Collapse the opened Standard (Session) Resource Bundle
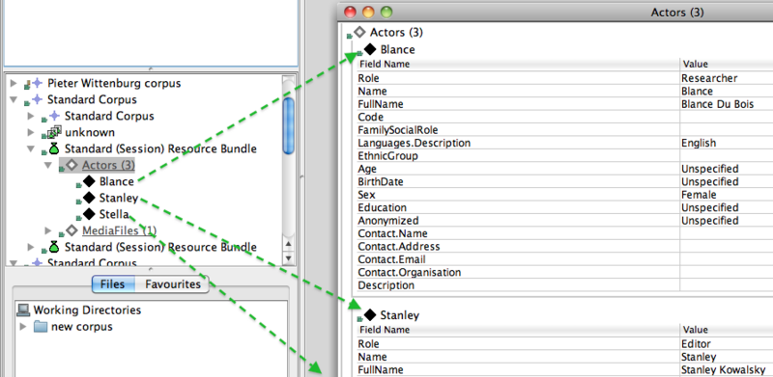The width and height of the screenshot is (773, 377). point(31,148)
